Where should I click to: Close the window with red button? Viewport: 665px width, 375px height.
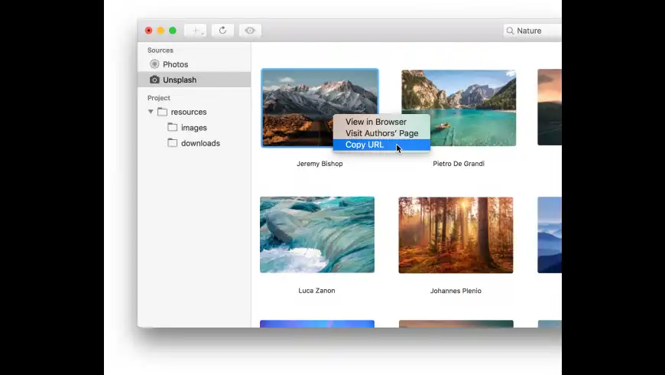(148, 31)
